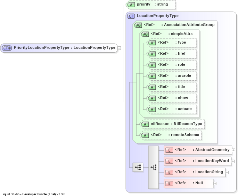Viewport: 238px width, 196px height.
Task: Click the CT+ icon of PriorityLocationPropertyType
Action: (7, 48)
